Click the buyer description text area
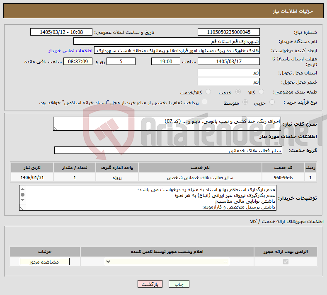Screen dimensions: 327x295 pyautogui.click(x=148, y=198)
